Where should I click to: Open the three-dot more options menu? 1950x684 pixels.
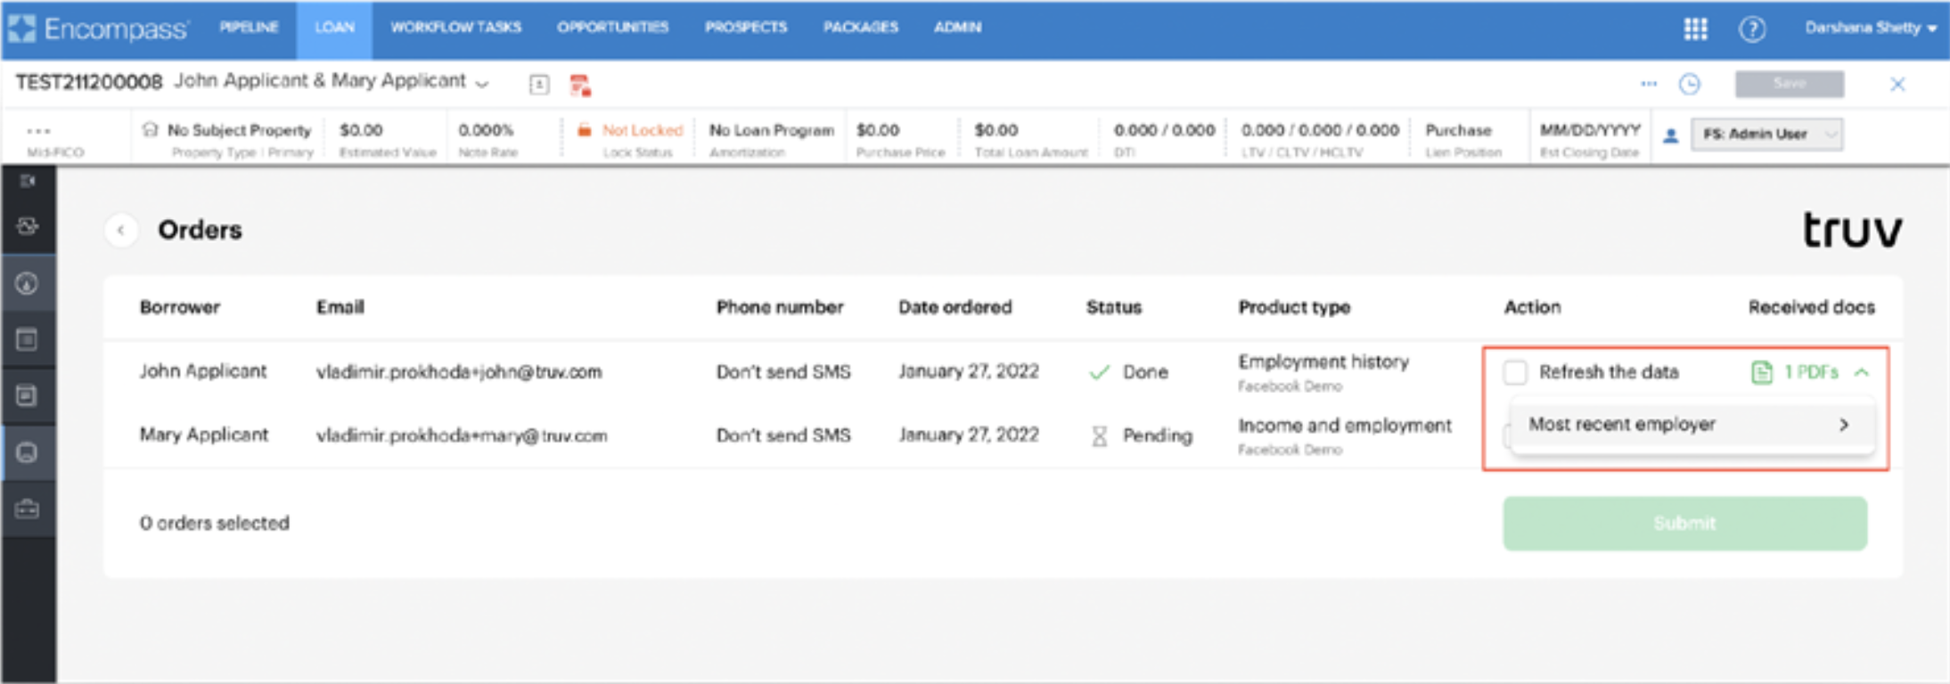click(1649, 84)
